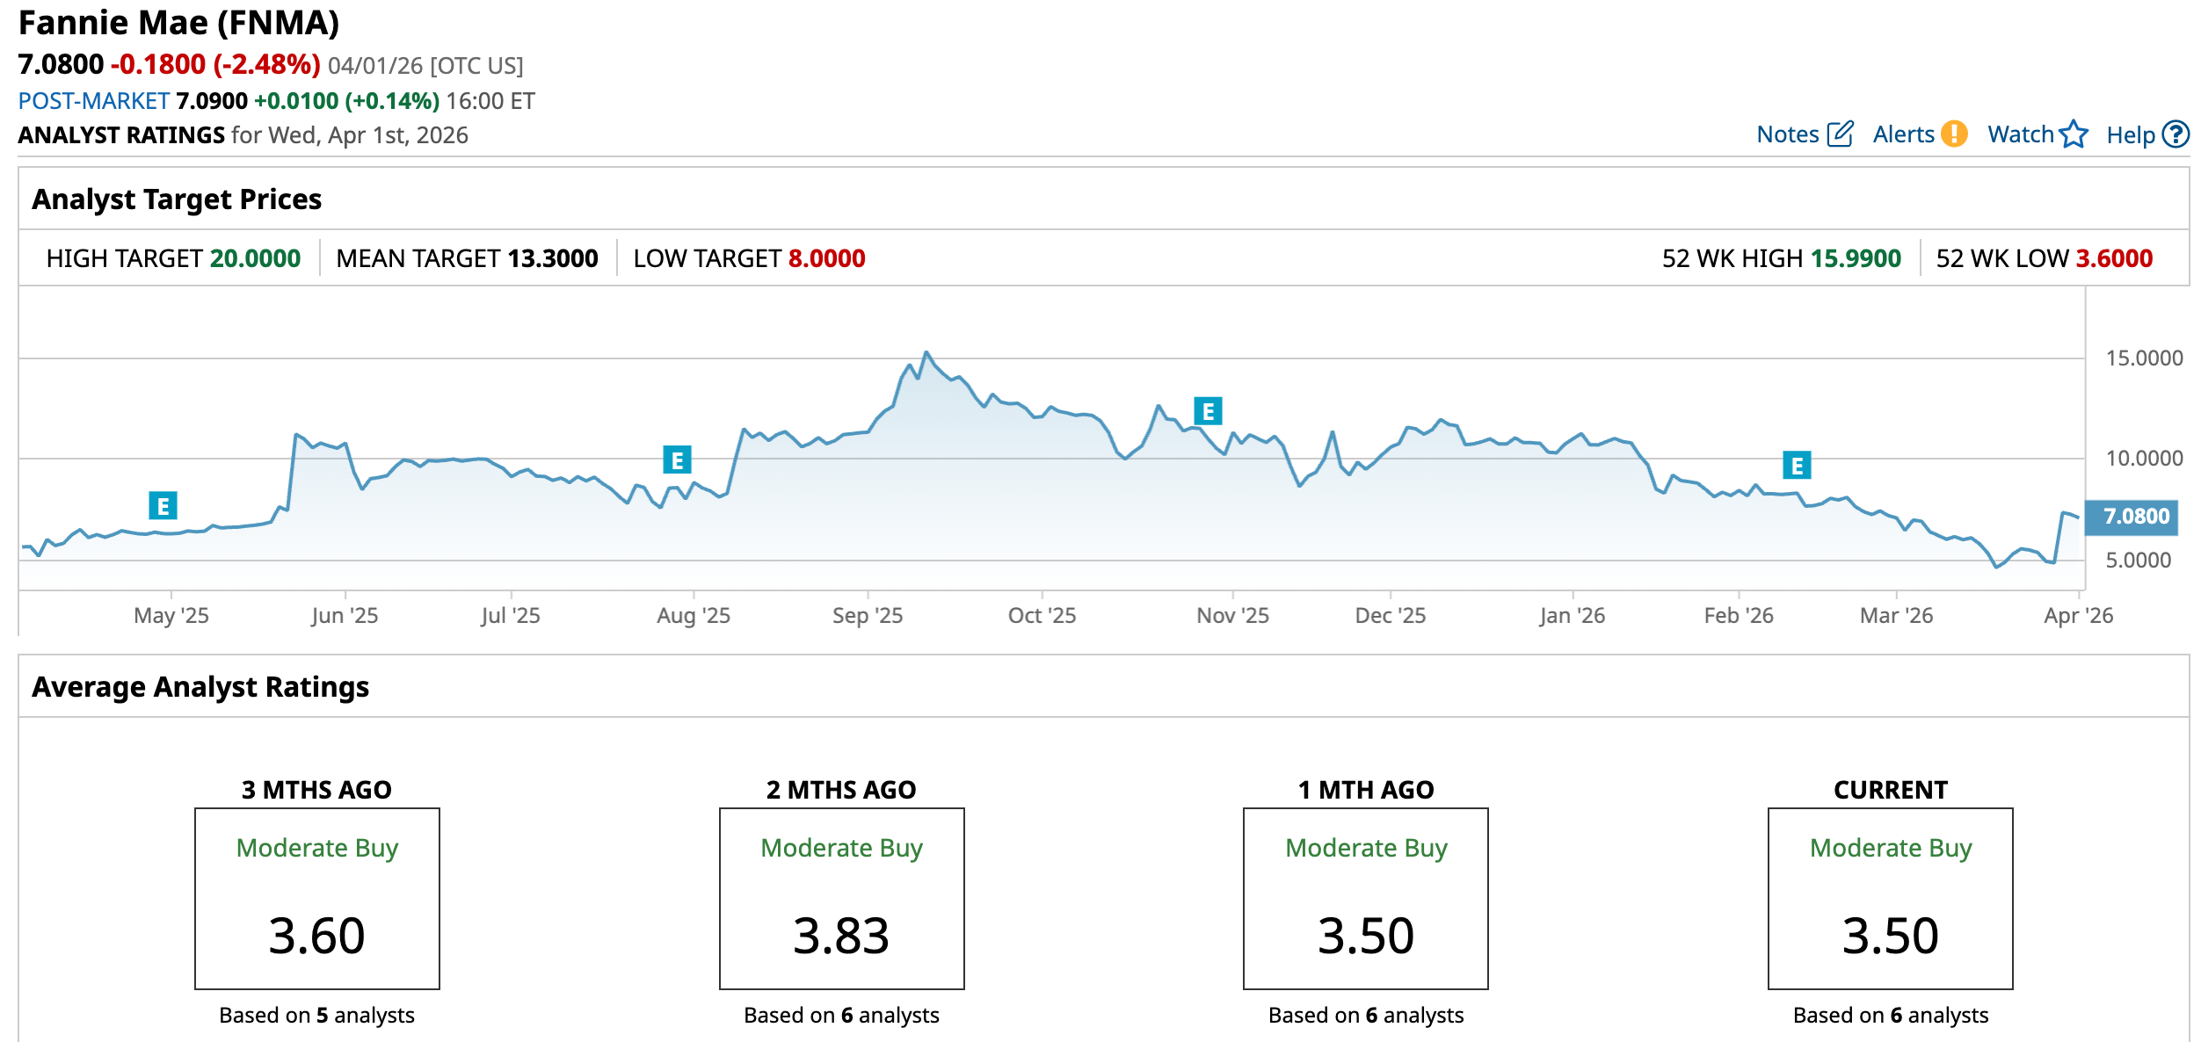Click the 2 MTHS AGO 3.83 rating box
Screen dimensions: 2201x1042
pos(841,898)
